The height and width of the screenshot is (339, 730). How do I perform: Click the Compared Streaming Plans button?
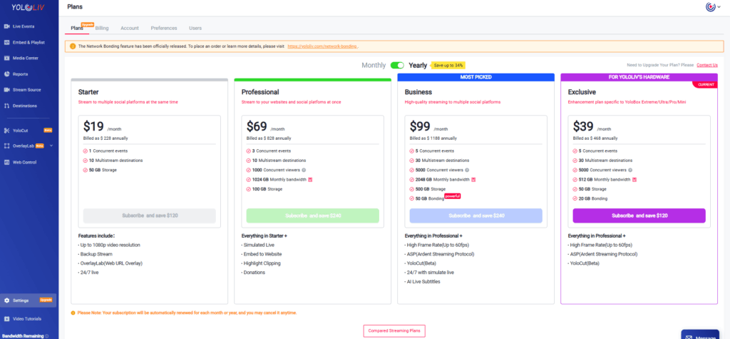(395, 330)
